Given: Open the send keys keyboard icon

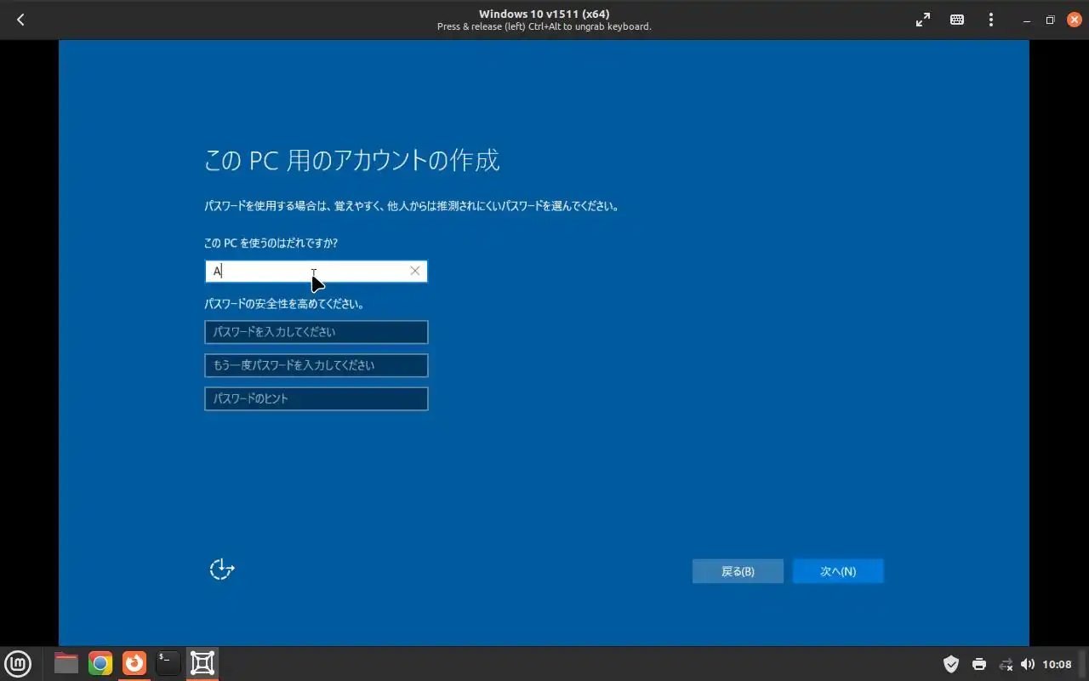Looking at the screenshot, I should pyautogui.click(x=957, y=20).
